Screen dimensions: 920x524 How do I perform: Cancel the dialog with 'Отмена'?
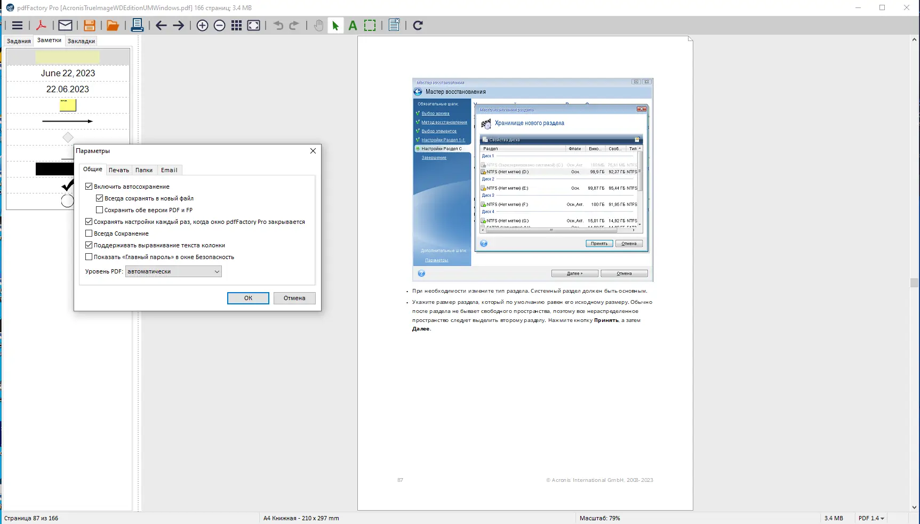pos(294,298)
